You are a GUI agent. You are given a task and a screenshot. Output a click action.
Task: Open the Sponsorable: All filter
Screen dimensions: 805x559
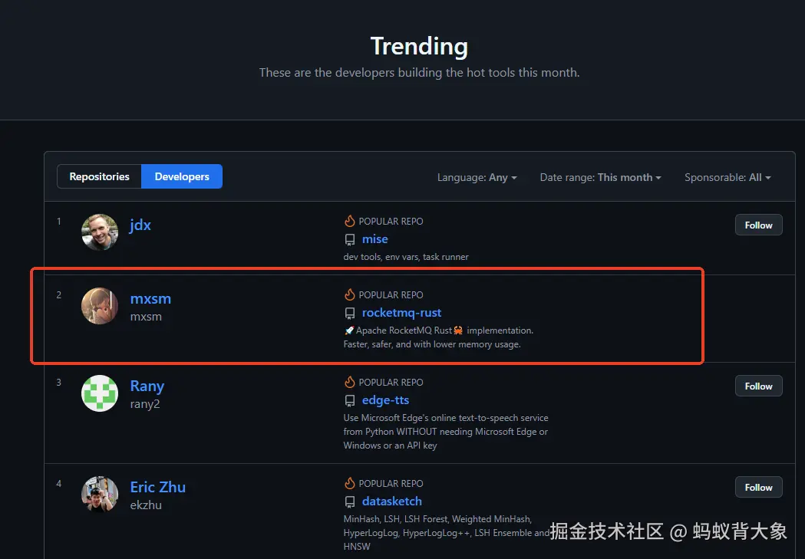coord(727,177)
